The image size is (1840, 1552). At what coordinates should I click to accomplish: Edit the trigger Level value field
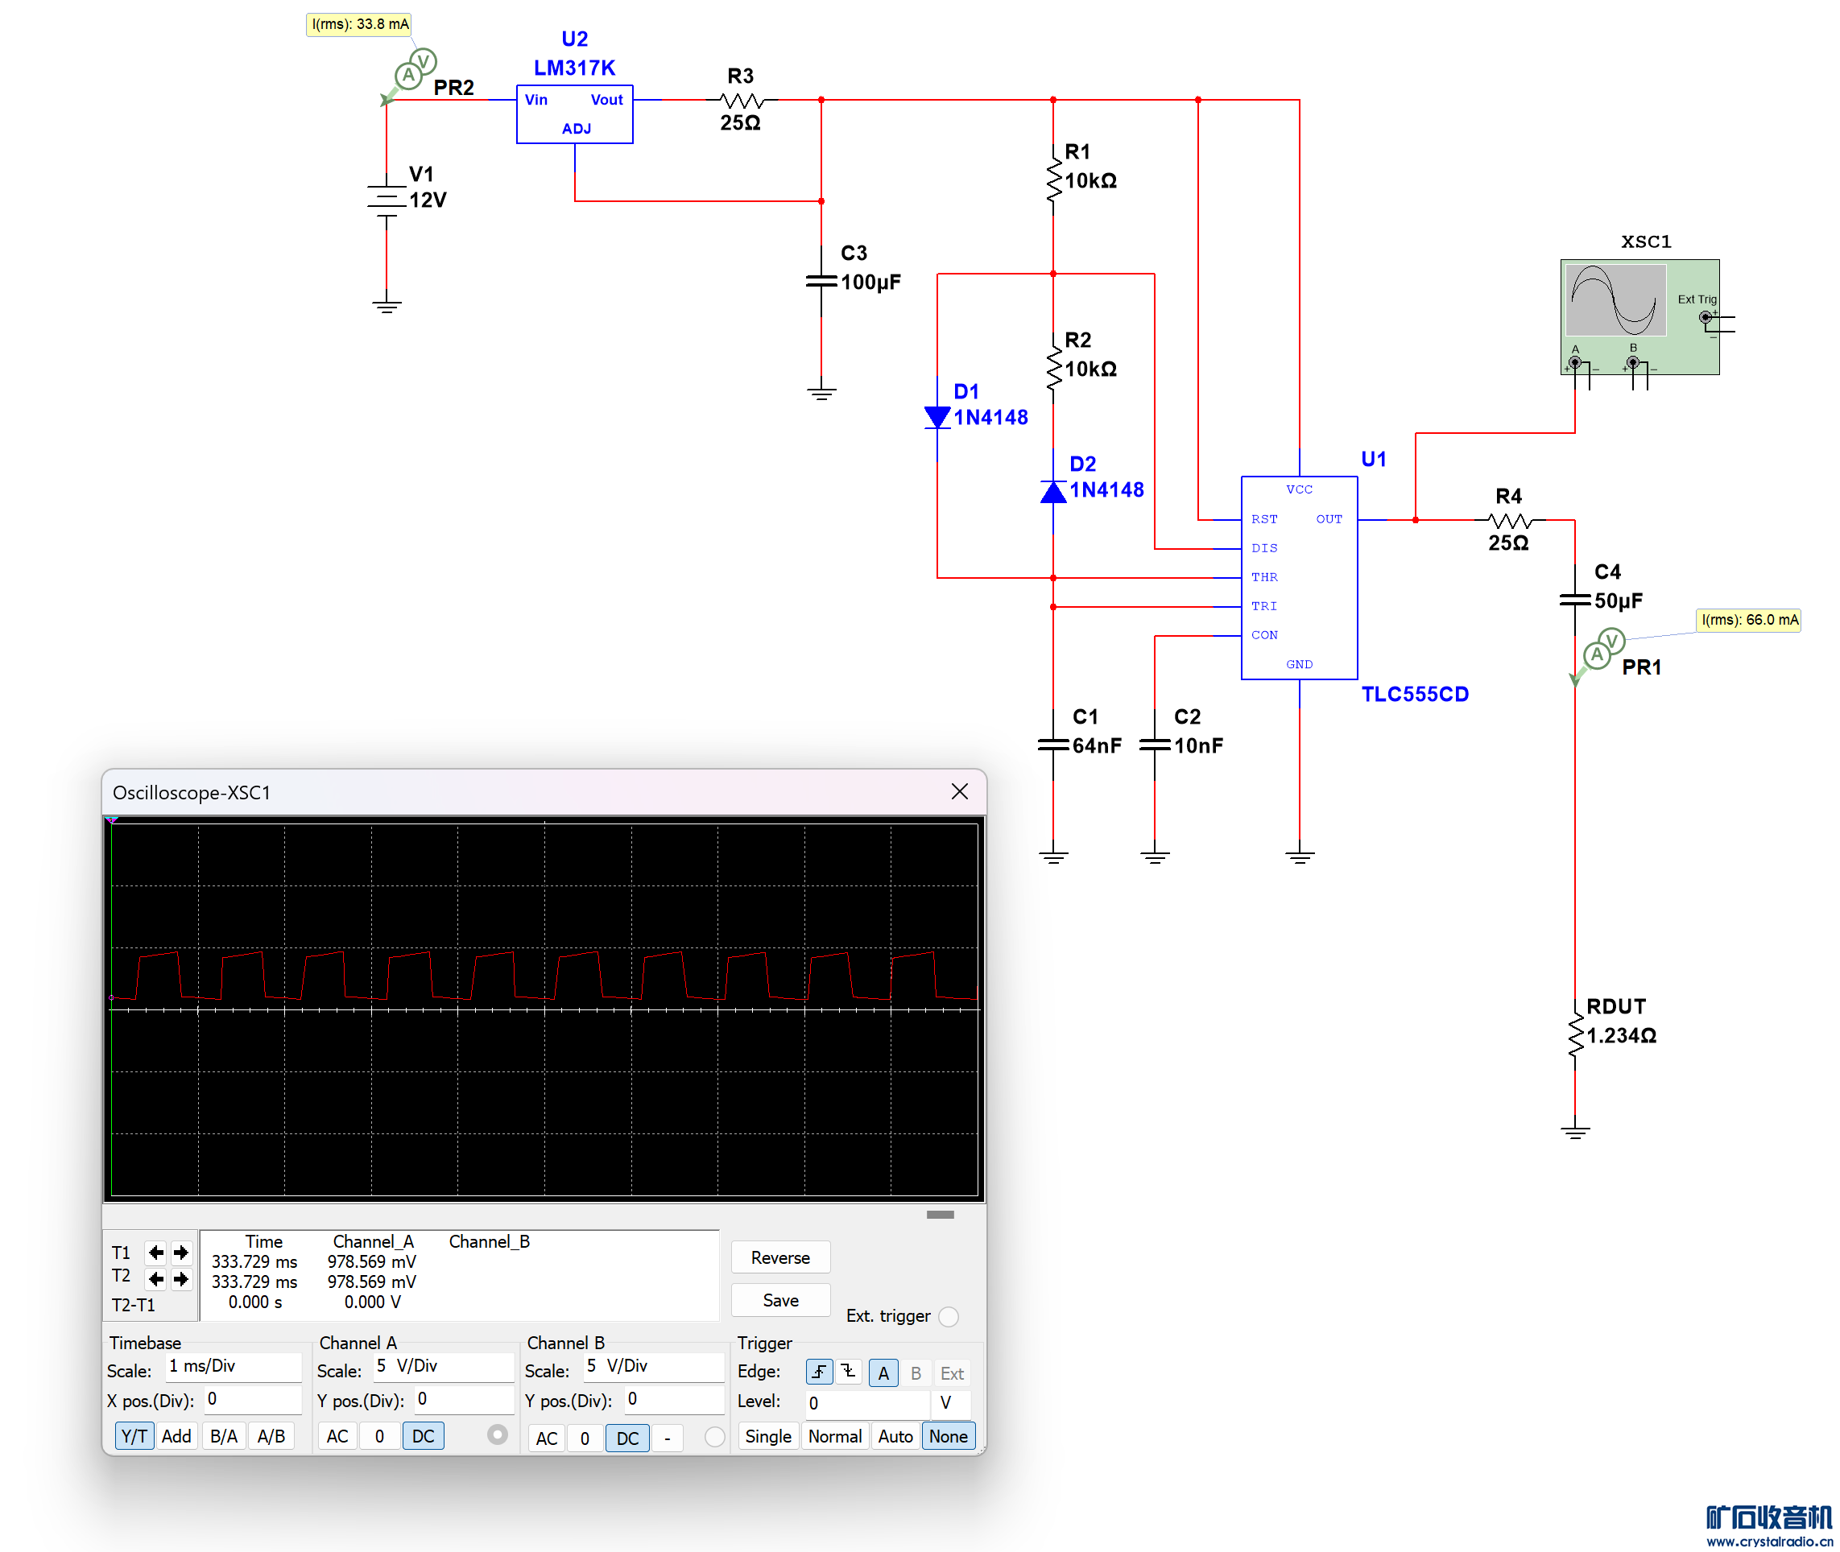[x=867, y=1402]
